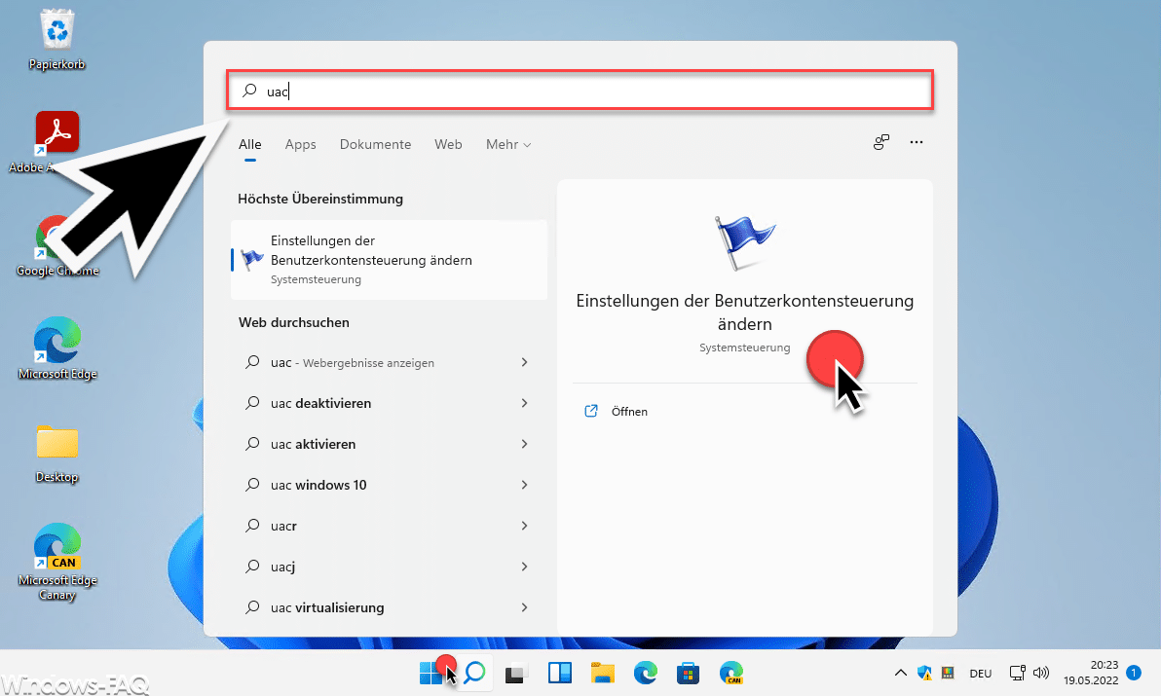Click the search box containing "uac"
The image size is (1161, 696).
click(x=580, y=91)
